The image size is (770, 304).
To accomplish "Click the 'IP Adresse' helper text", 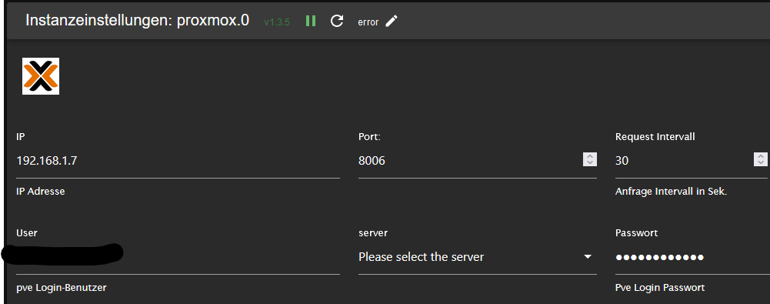I will click(x=41, y=191).
